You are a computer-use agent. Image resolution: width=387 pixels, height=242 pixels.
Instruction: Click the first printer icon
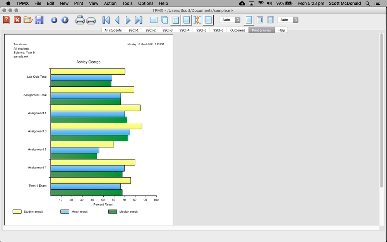(x=80, y=20)
